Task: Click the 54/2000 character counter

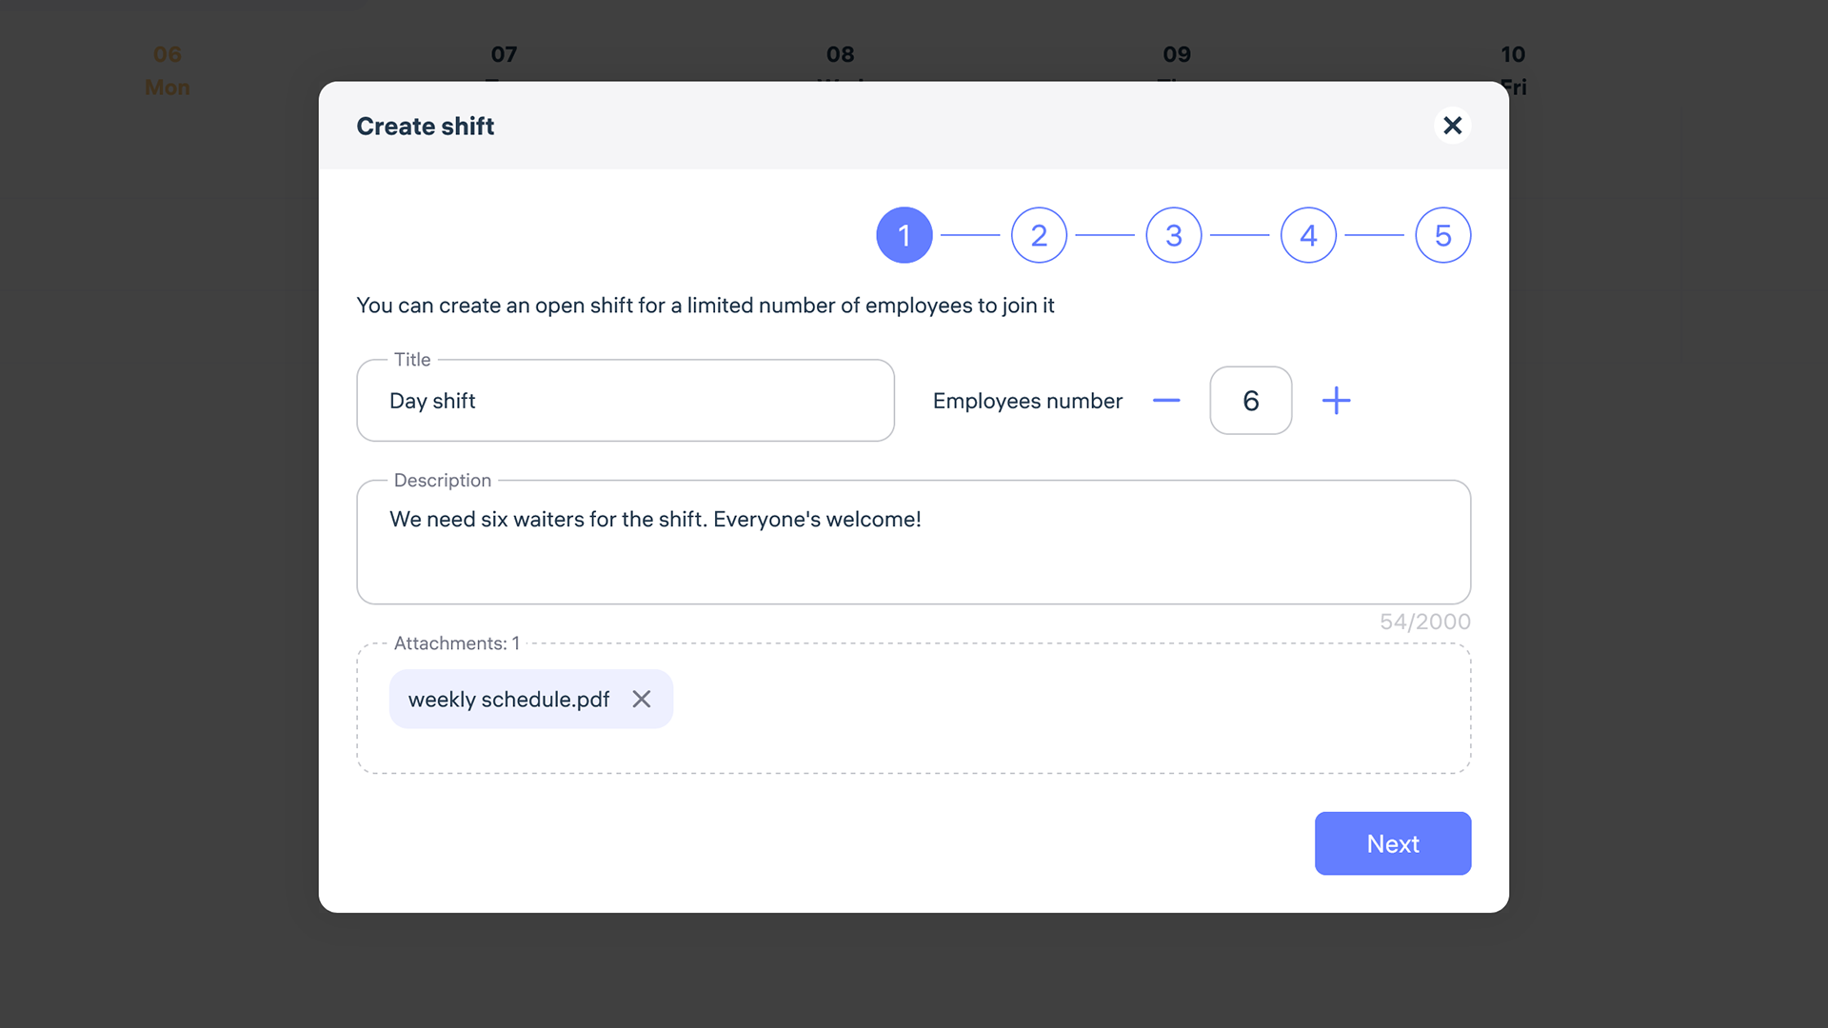Action: [1425, 621]
